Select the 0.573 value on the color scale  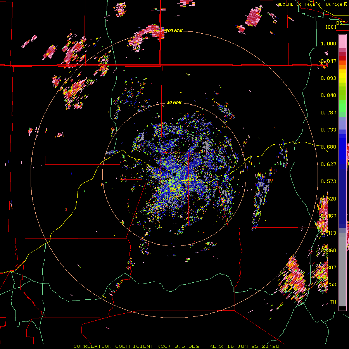click(328, 181)
